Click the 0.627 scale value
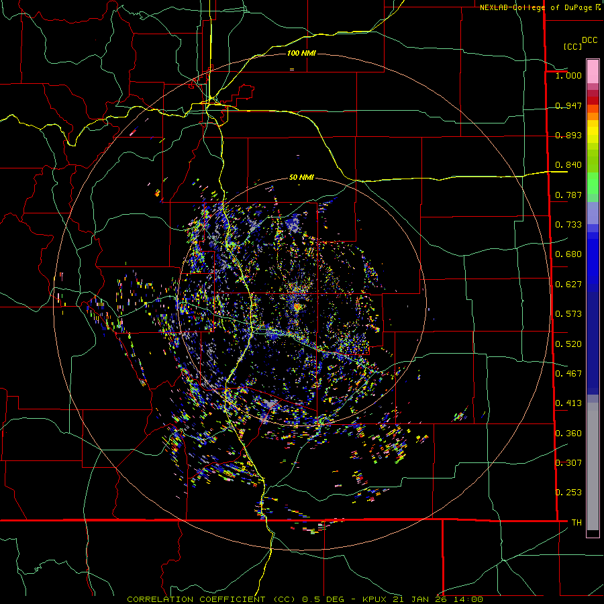604x604 pixels. click(568, 285)
